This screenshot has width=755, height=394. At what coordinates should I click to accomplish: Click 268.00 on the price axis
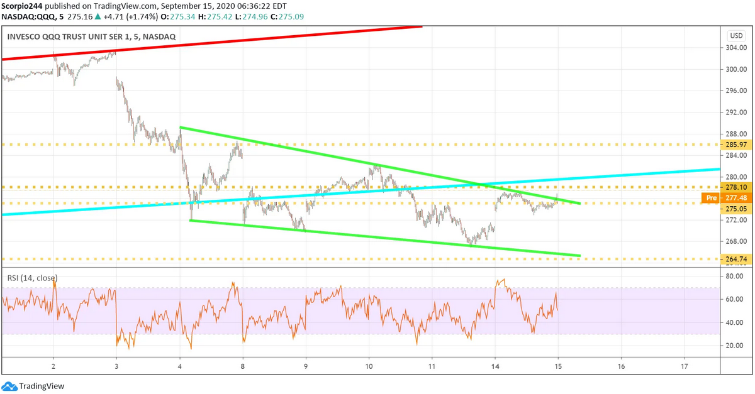[735, 241]
